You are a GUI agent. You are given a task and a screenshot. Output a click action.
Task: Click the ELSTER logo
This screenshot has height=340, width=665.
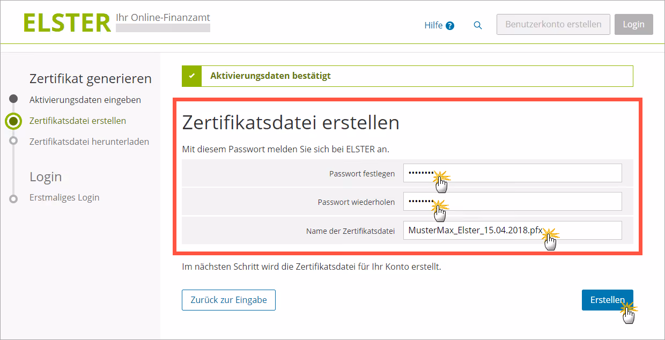tap(67, 23)
